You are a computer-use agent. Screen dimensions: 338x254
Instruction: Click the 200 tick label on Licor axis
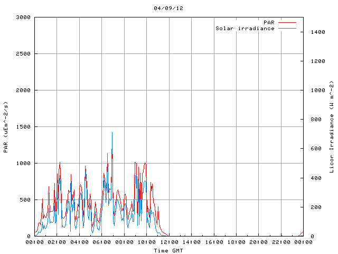pos(316,207)
